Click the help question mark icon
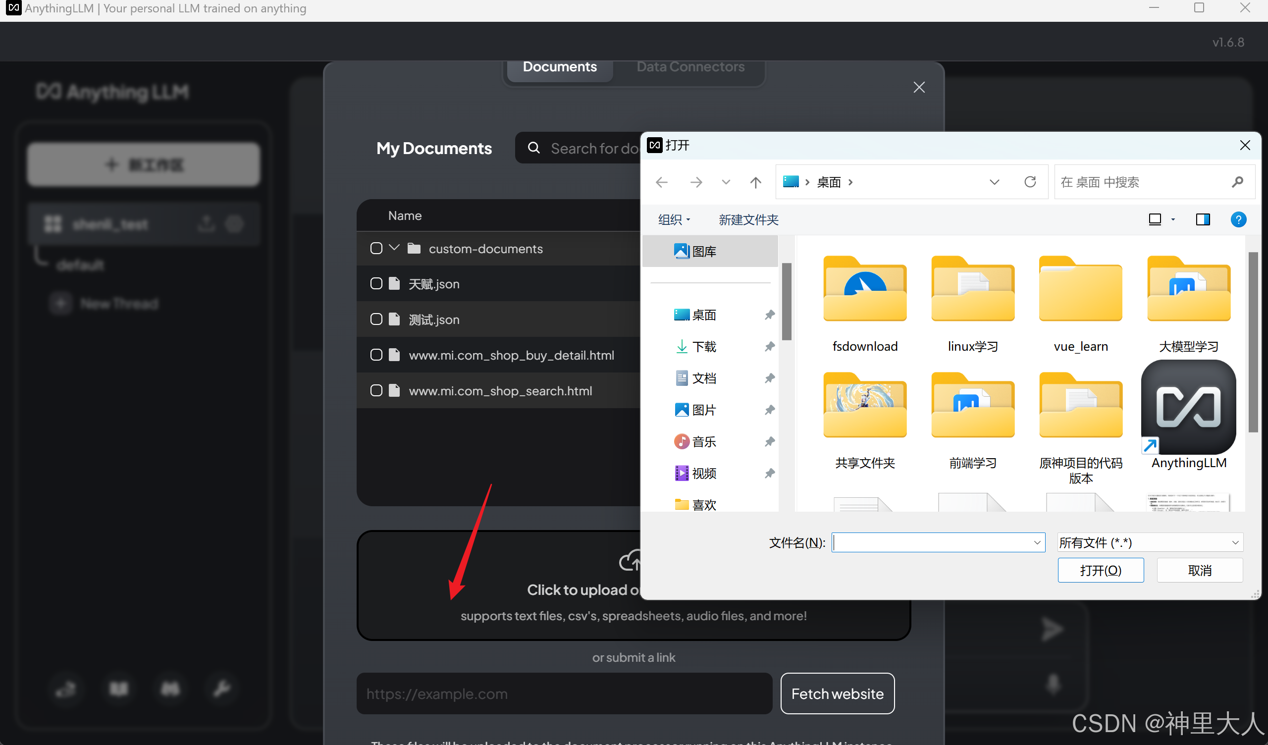The image size is (1268, 745). [x=1238, y=219]
